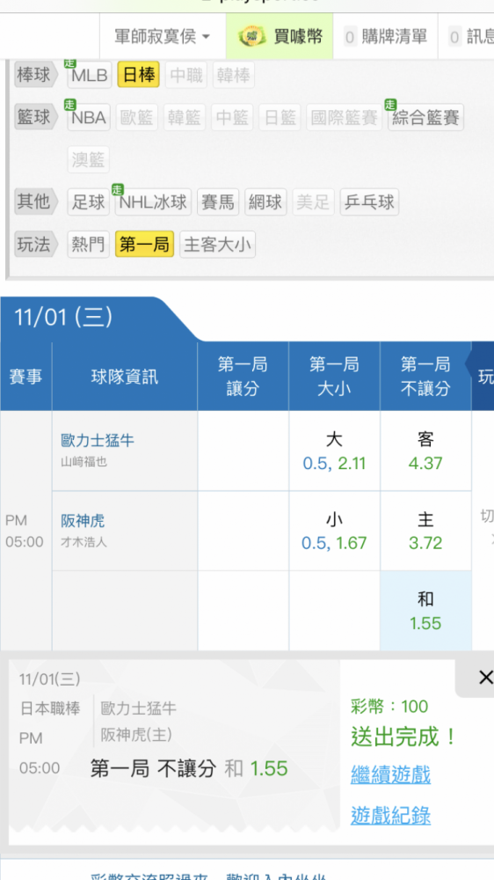The height and width of the screenshot is (880, 494).
Task: Pick 和 1.55 draw odds cell
Action: click(425, 612)
